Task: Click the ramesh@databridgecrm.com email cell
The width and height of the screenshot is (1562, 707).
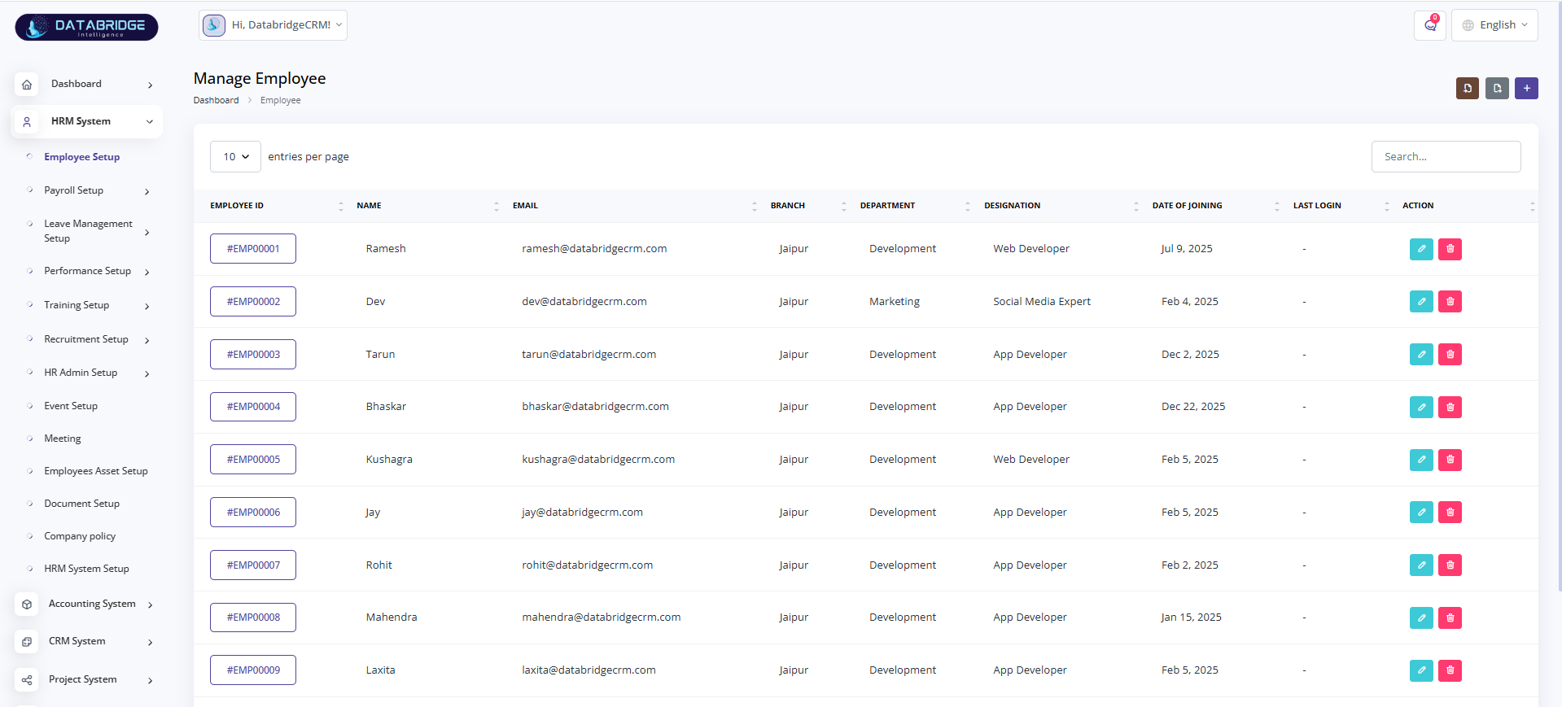Action: click(594, 249)
